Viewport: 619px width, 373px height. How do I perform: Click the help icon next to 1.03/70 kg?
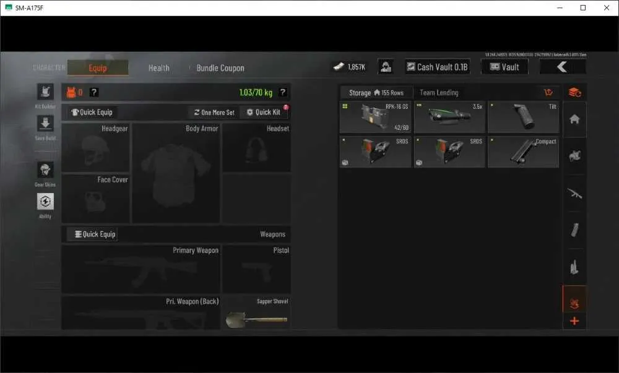coord(283,92)
